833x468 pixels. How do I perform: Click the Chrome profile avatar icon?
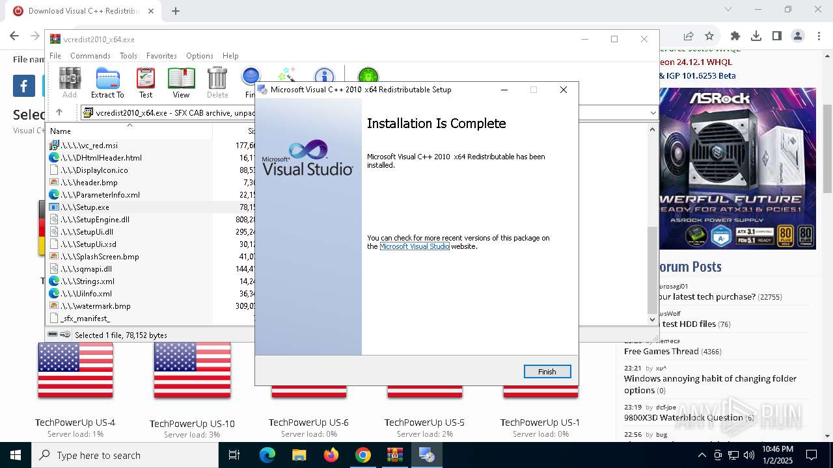tap(798, 36)
